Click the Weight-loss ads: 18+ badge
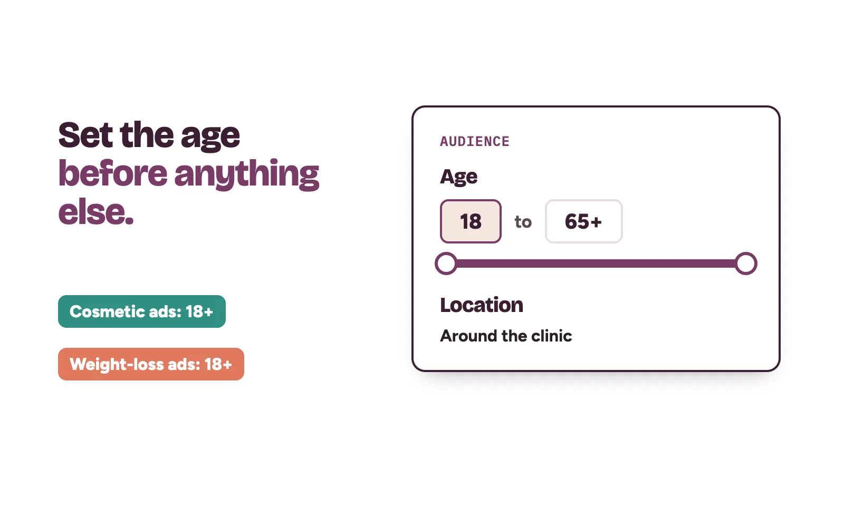The image size is (844, 527). tap(151, 364)
